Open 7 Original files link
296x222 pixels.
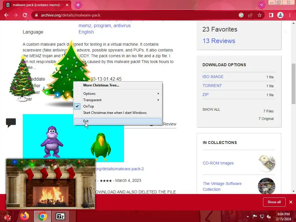pos(266,119)
